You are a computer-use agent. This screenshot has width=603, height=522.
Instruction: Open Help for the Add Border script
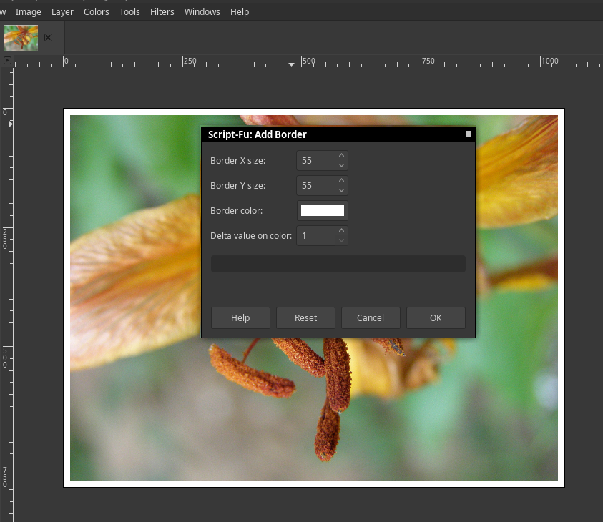[240, 317]
